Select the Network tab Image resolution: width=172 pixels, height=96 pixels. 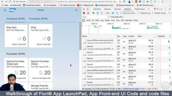coord(128,9)
